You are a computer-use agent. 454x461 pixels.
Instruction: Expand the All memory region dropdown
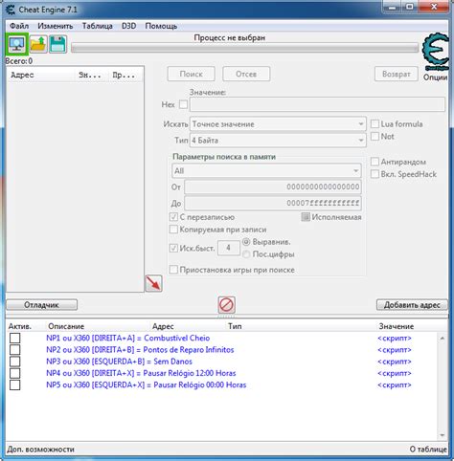[x=266, y=170]
